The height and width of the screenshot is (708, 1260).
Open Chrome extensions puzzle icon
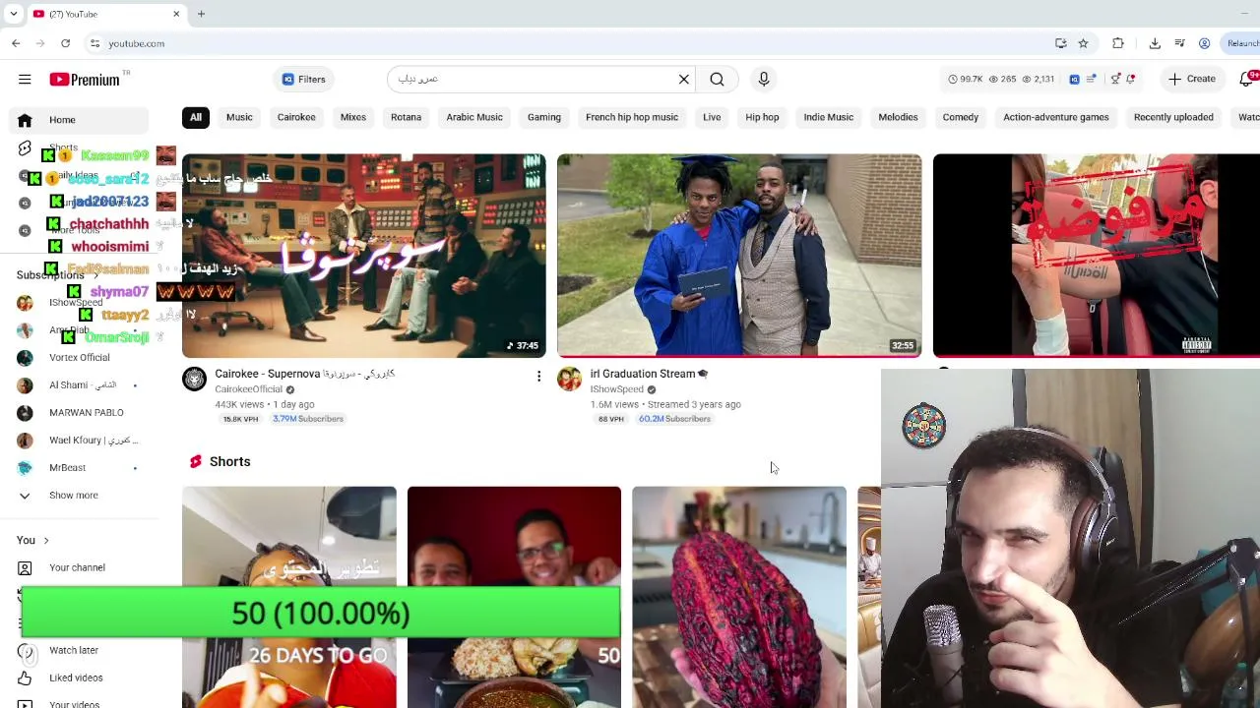(x=1118, y=43)
